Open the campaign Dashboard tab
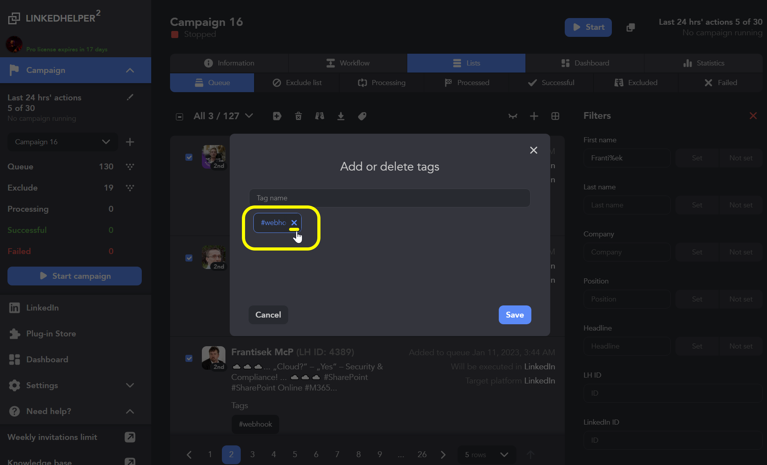Screen dimensions: 767x465 (585, 63)
